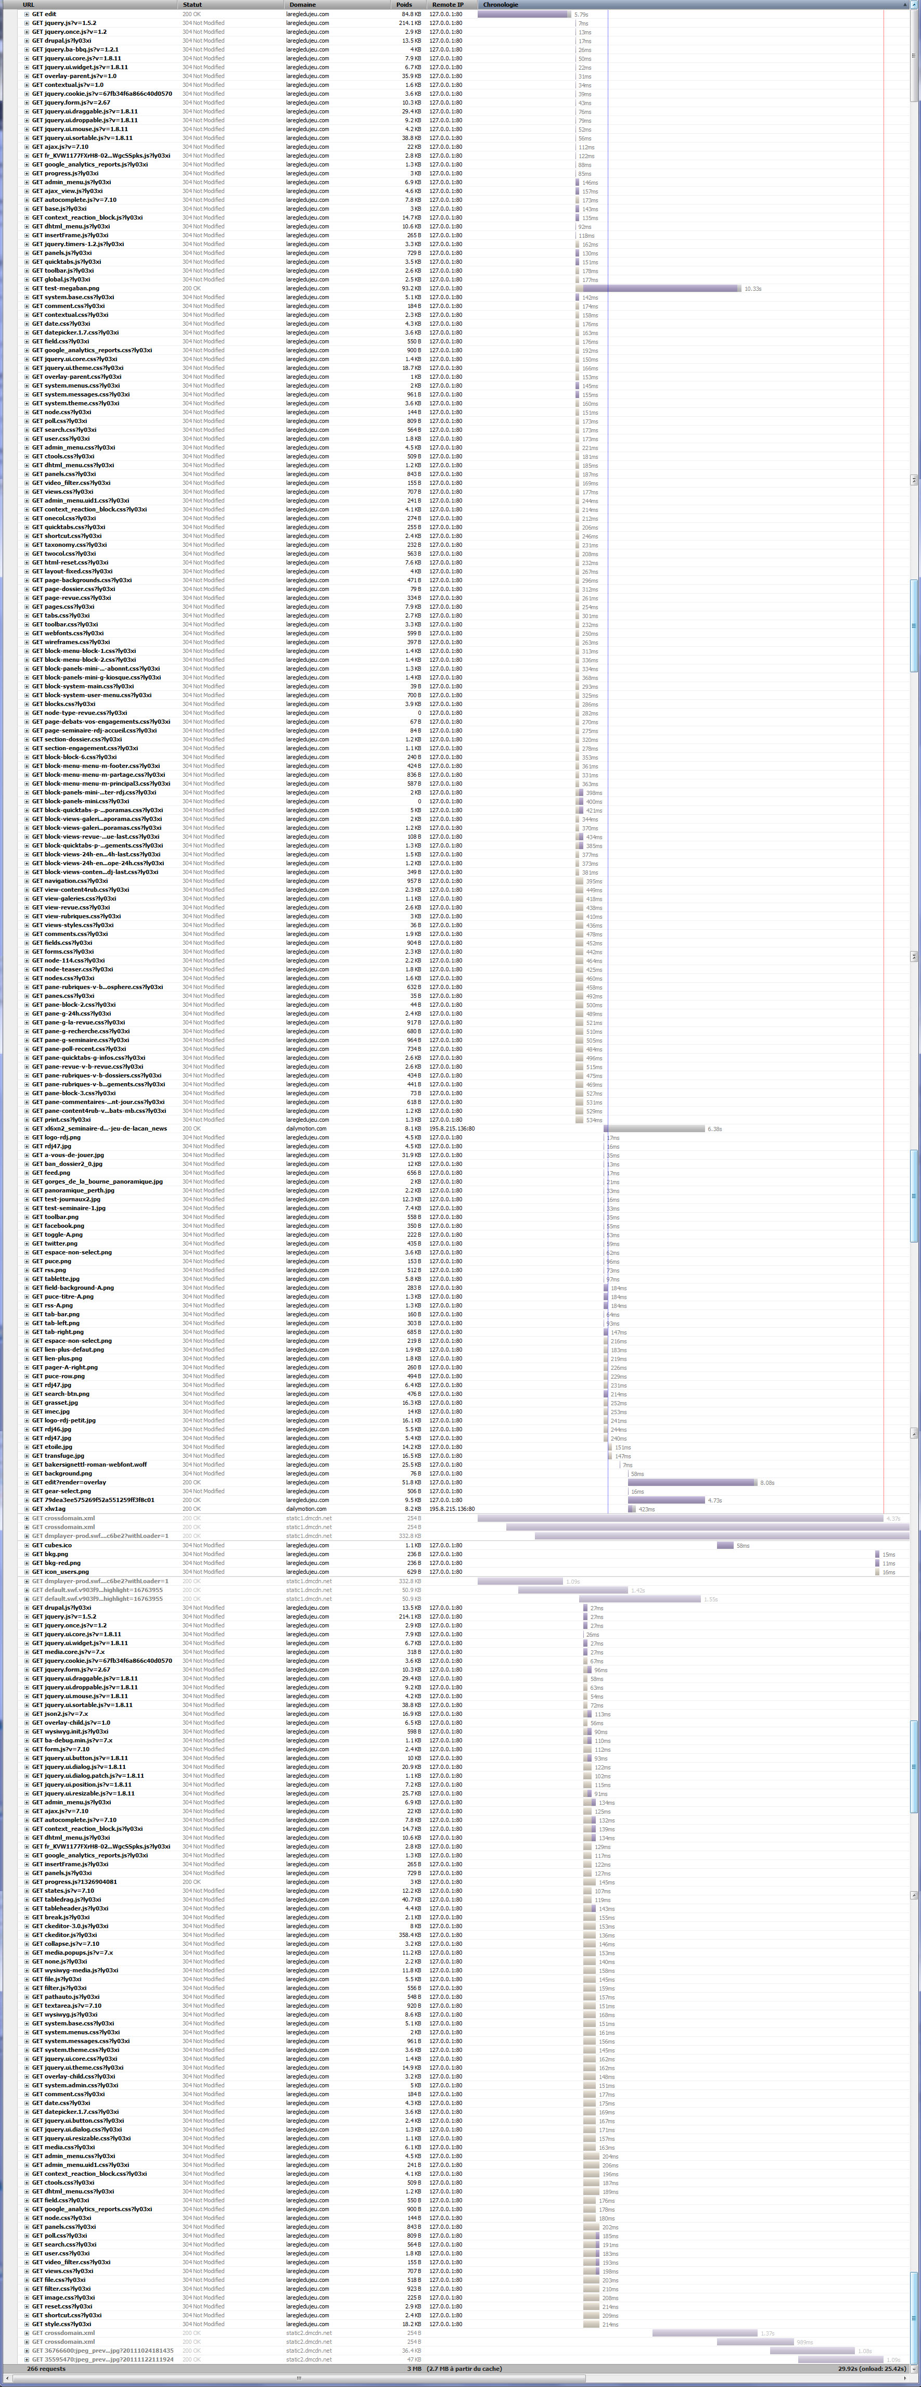The image size is (921, 2387).
Task: Expand the jquery.ba-bbq.js request details
Action: (x=26, y=49)
